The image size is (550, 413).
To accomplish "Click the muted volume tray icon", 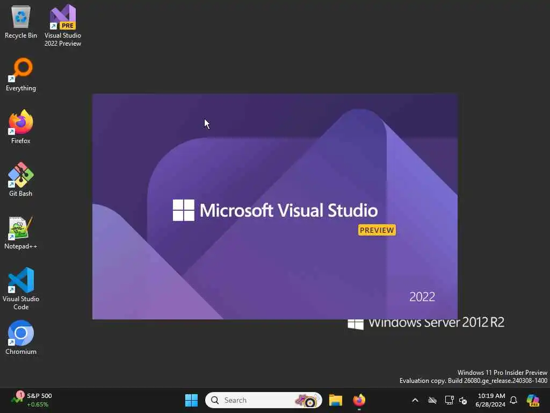I will pos(463,400).
